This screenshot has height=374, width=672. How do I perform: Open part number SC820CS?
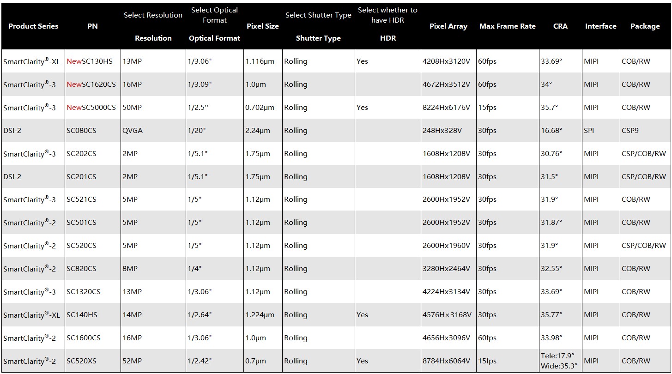(x=81, y=269)
